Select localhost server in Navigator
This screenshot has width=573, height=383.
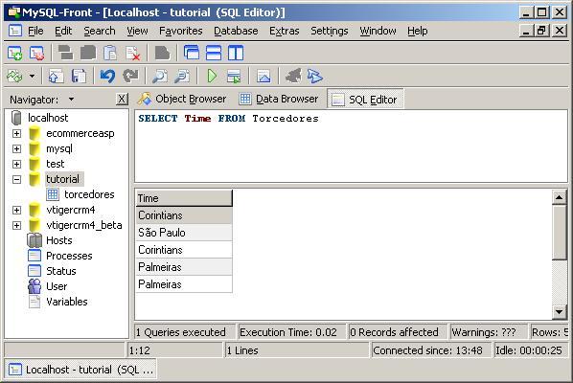[x=48, y=118]
